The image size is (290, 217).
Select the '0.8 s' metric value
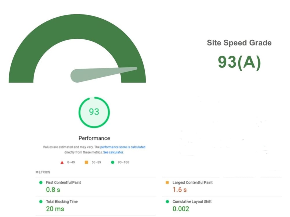[53, 190]
